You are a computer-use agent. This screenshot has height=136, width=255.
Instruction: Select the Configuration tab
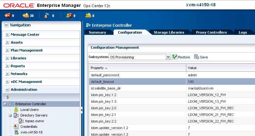point(130,32)
